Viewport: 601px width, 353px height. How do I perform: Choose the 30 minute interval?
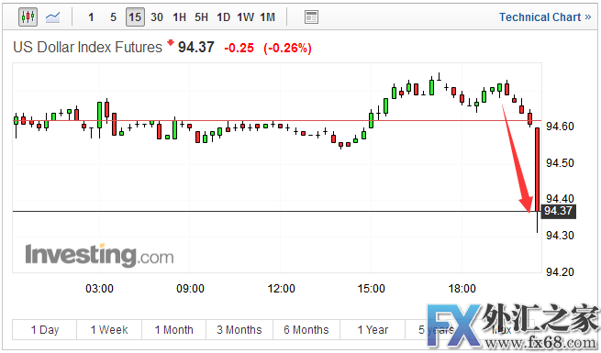[x=157, y=17]
